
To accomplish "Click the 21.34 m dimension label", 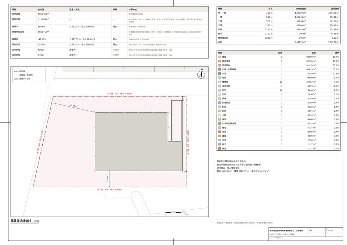I will tap(74, 106).
